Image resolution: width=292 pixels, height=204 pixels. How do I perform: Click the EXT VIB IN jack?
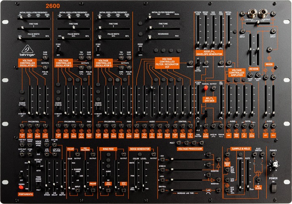(54, 144)
